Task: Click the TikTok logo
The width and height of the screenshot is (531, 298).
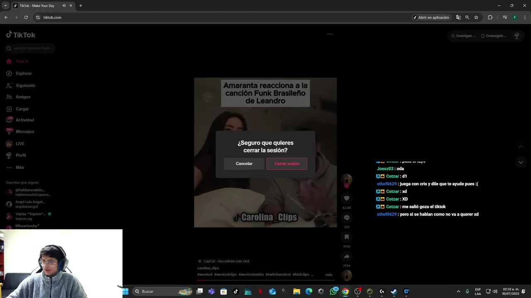Action: (x=21, y=35)
